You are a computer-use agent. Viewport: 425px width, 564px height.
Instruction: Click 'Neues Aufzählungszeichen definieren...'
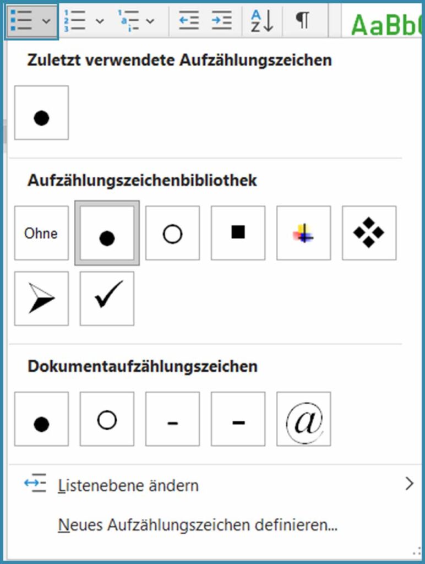coord(198,525)
